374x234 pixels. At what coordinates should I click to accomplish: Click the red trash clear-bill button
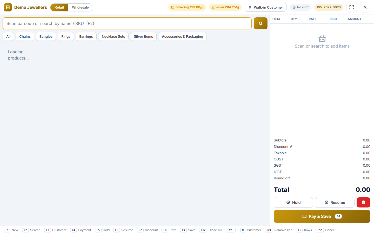(363, 202)
